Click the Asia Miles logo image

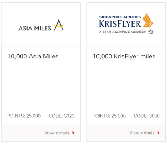pos(41,25)
